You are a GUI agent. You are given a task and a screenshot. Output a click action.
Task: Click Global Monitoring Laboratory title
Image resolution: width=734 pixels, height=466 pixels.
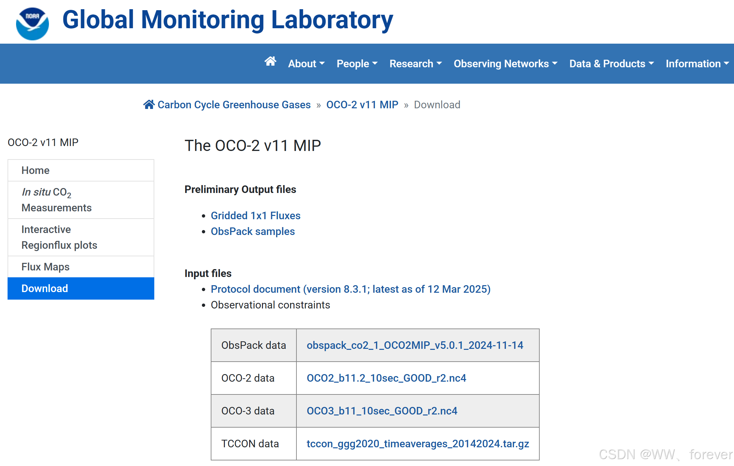(227, 20)
